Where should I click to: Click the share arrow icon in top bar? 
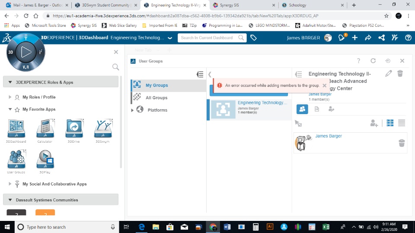point(368,38)
